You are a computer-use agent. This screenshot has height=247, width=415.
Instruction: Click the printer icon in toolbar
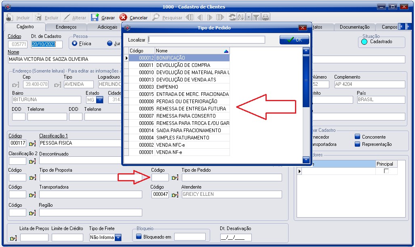pos(265,17)
